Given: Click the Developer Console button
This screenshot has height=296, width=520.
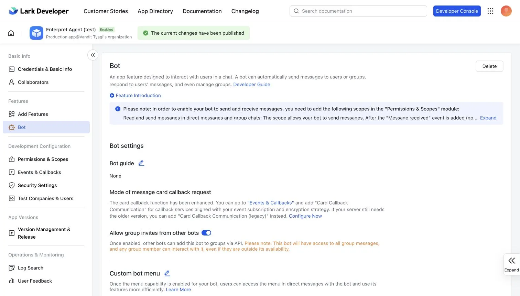Looking at the screenshot, I should (x=457, y=11).
